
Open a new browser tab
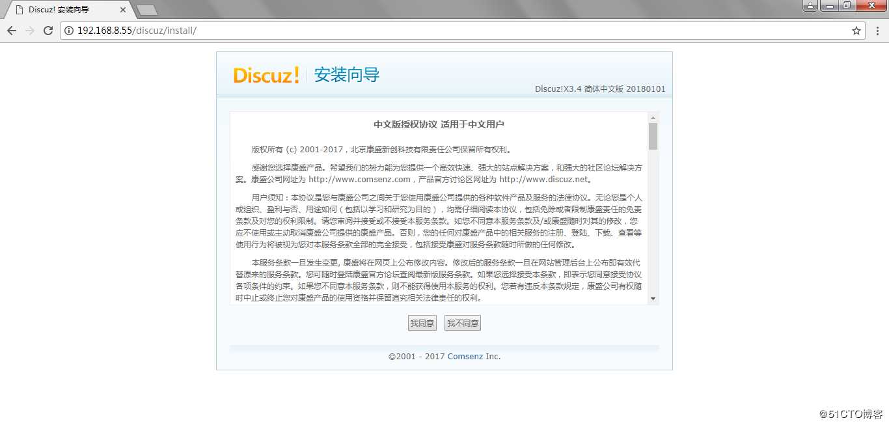147,10
